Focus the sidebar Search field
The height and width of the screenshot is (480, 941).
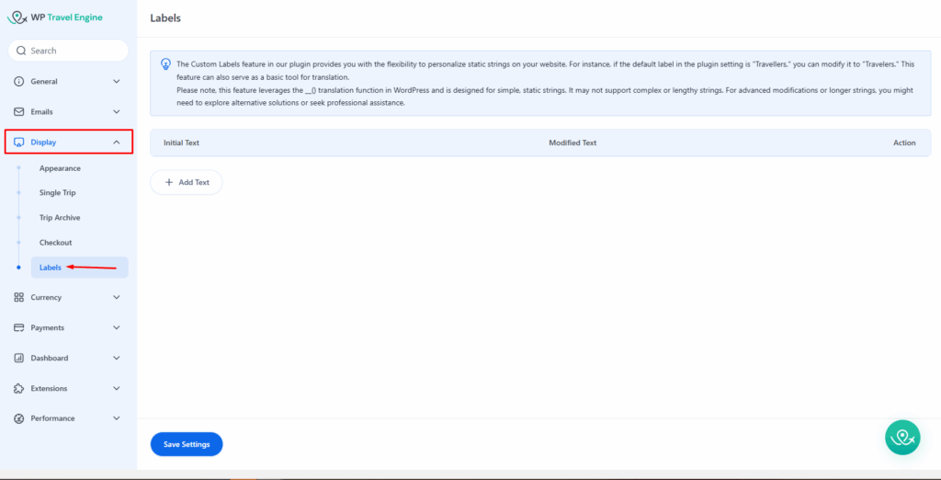coord(74,51)
